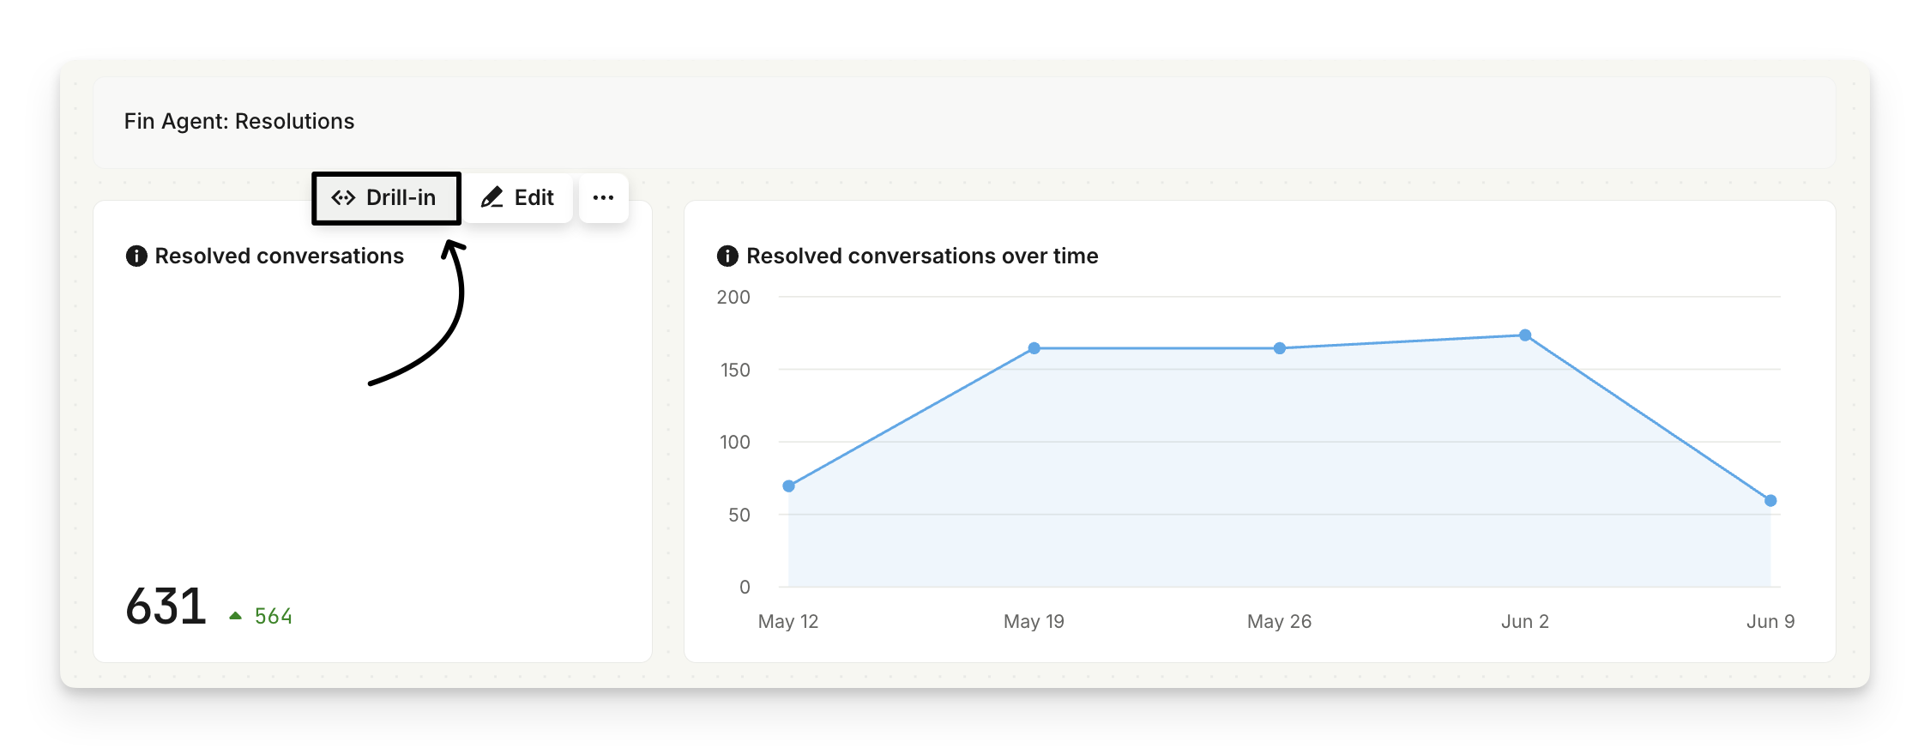Select the Jun 9 data point on chart
Screen dimensions: 1930x748
tap(1770, 501)
